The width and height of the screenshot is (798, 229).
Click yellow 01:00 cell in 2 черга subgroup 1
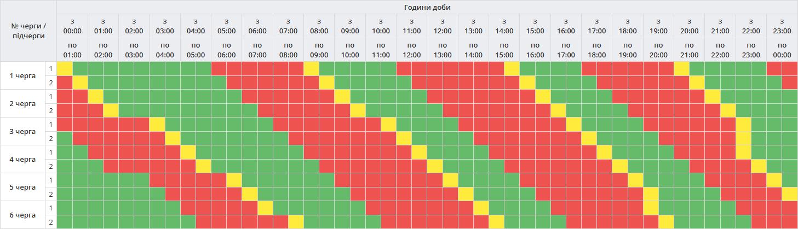click(95, 97)
